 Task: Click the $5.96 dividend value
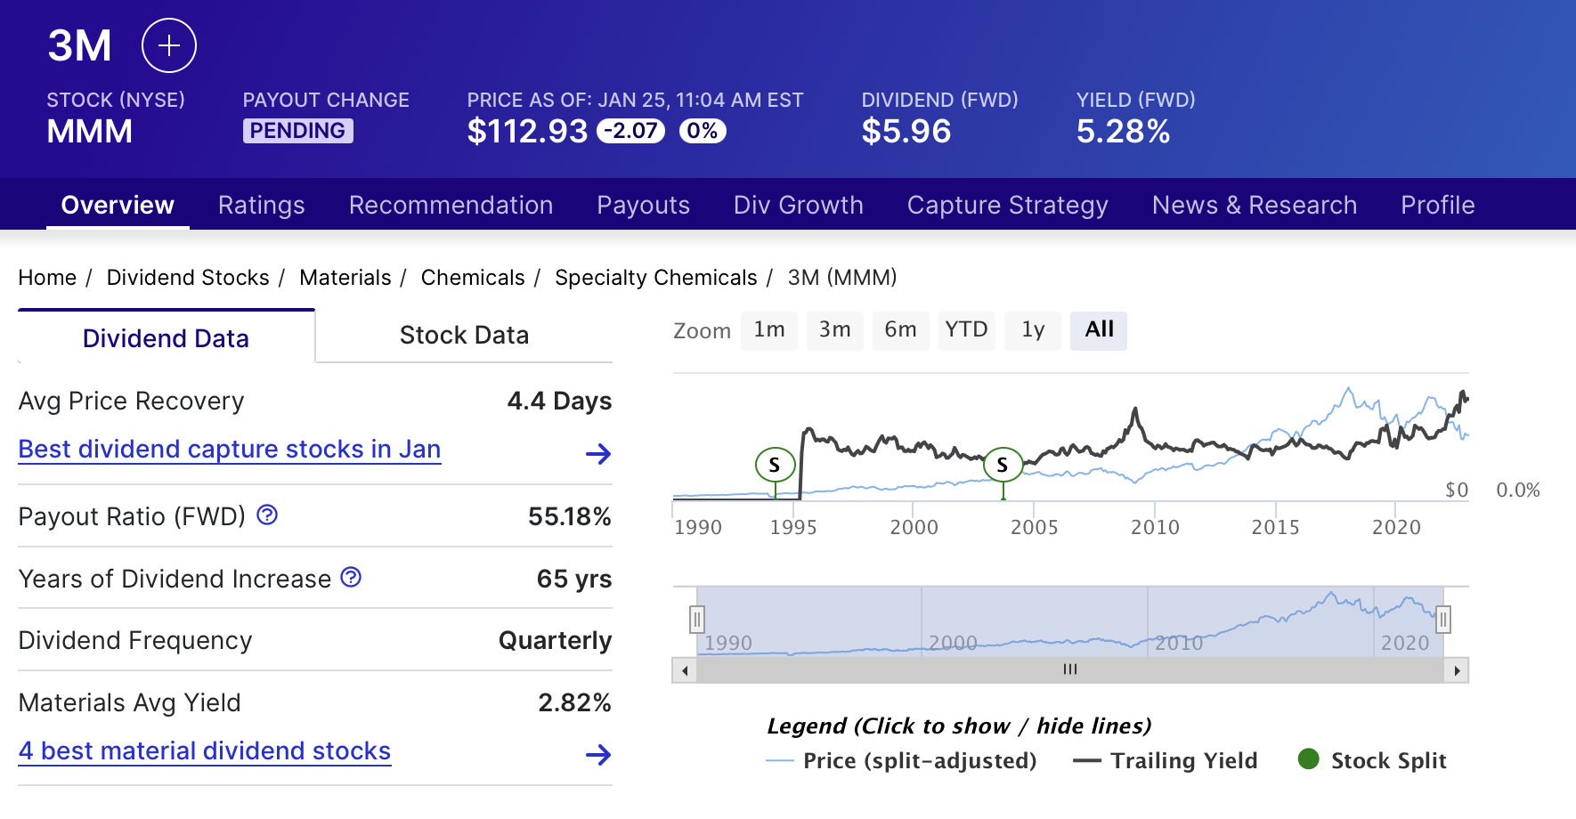(x=906, y=131)
